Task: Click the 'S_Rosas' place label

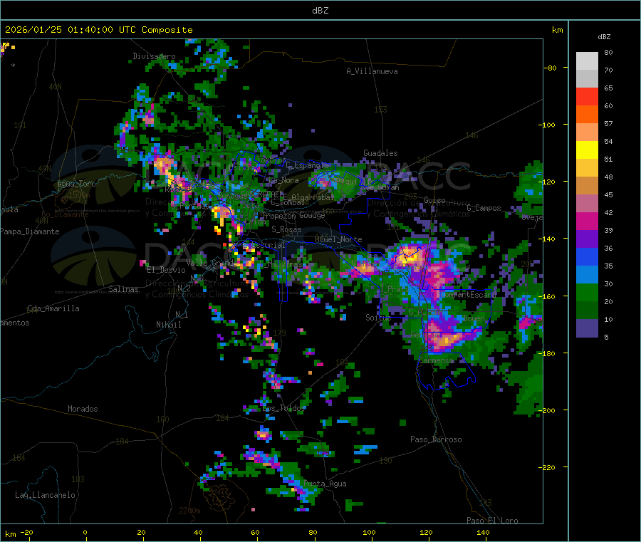Action: pos(286,229)
